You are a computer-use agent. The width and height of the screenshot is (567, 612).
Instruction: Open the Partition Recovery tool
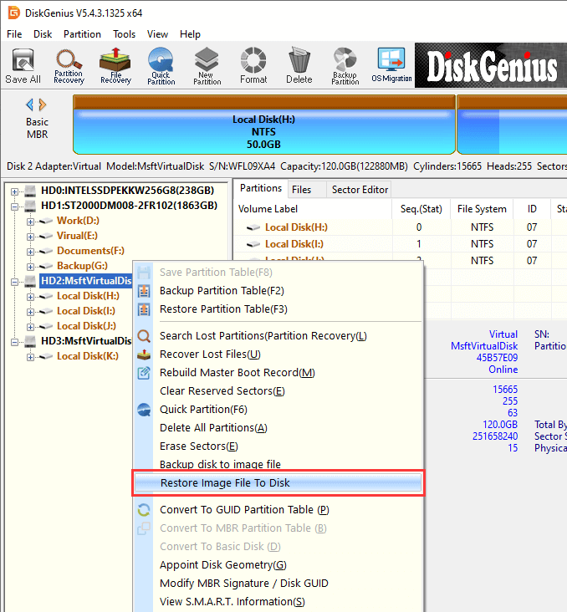click(69, 66)
